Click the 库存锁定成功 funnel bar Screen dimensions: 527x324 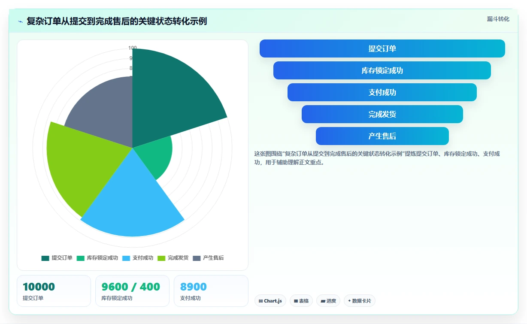click(x=382, y=70)
